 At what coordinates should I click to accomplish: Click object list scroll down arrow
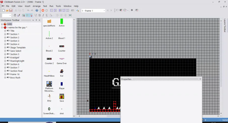[x=74, y=116]
